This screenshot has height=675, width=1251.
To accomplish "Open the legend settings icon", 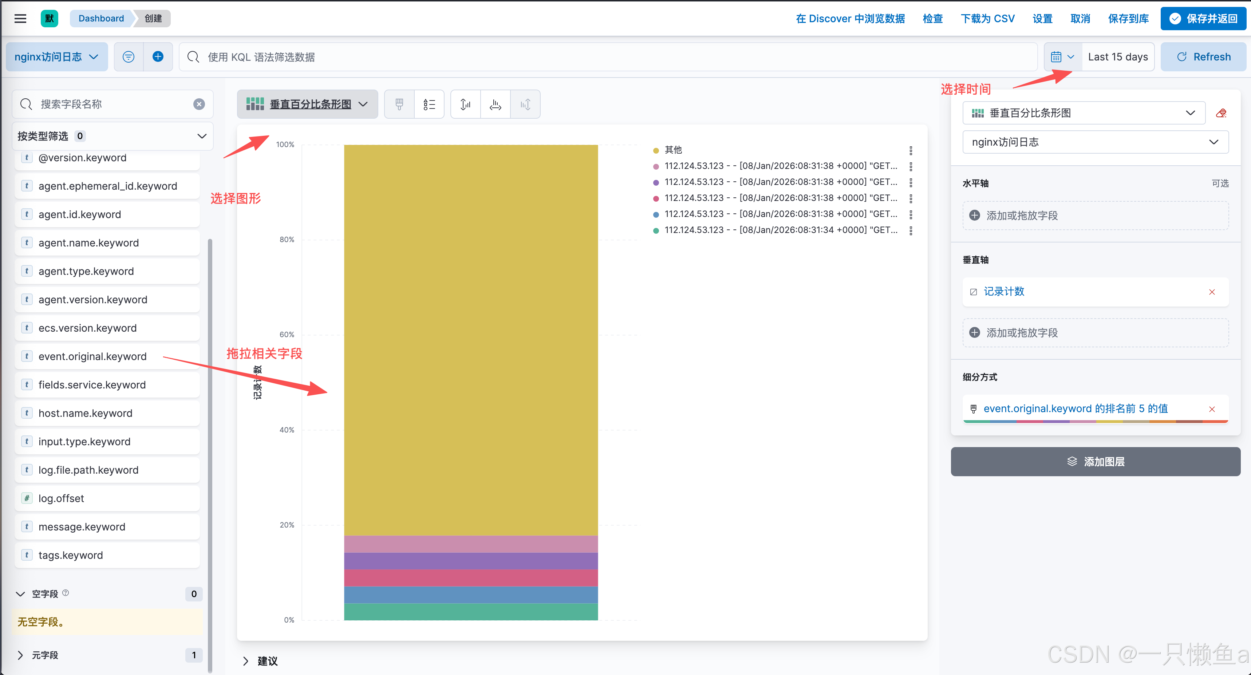I will [x=429, y=104].
